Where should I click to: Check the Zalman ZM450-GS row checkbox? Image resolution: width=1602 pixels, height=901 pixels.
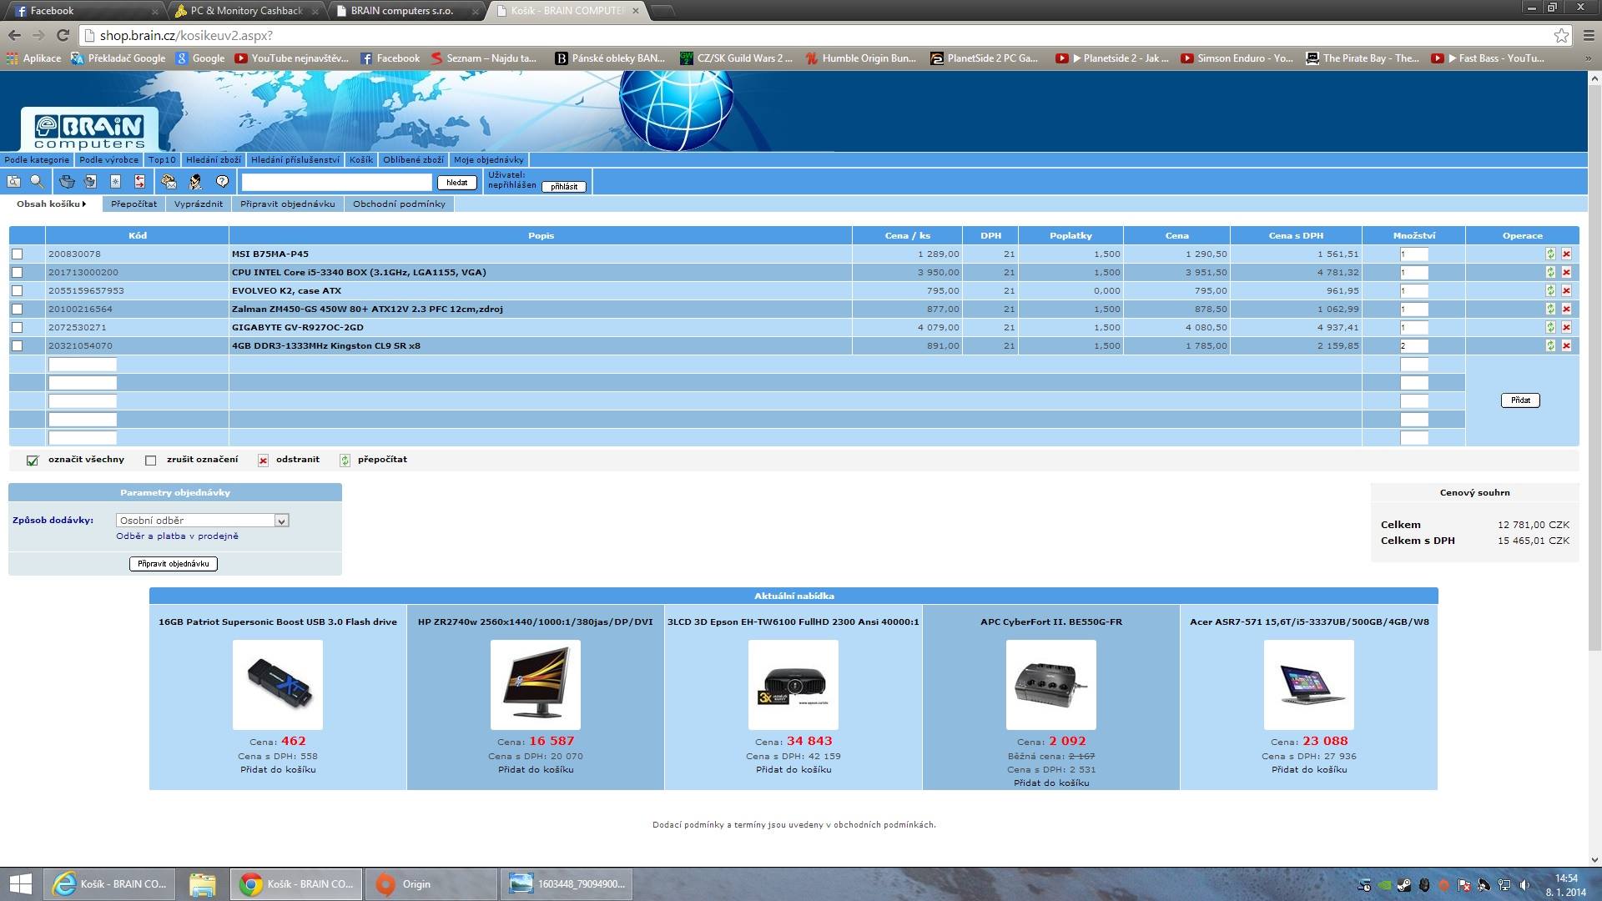pos(17,310)
